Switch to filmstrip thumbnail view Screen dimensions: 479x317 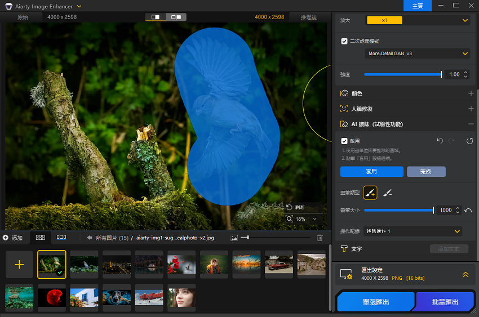[61, 237]
